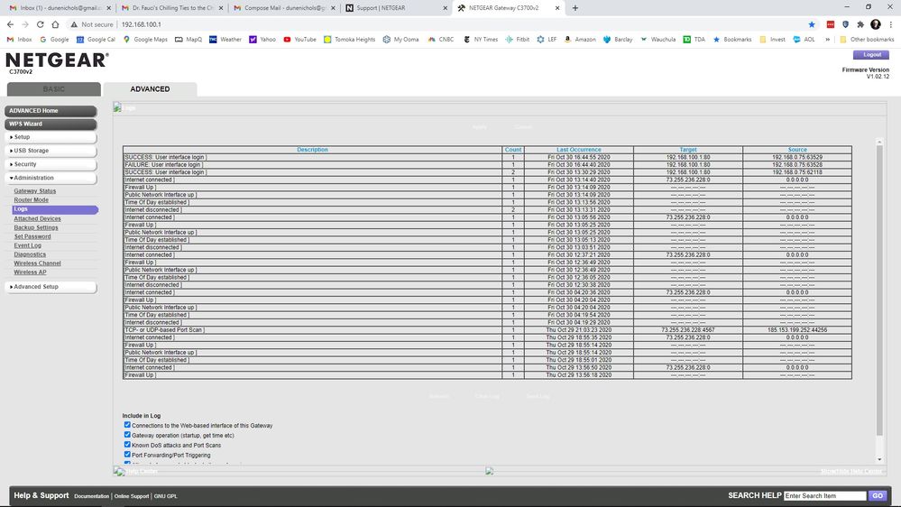Open the Router Mode link
Screen dimensions: 901x507
(31, 200)
